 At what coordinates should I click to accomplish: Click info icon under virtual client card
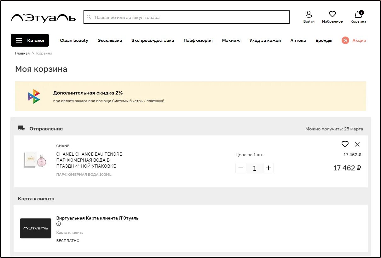[x=59, y=224]
